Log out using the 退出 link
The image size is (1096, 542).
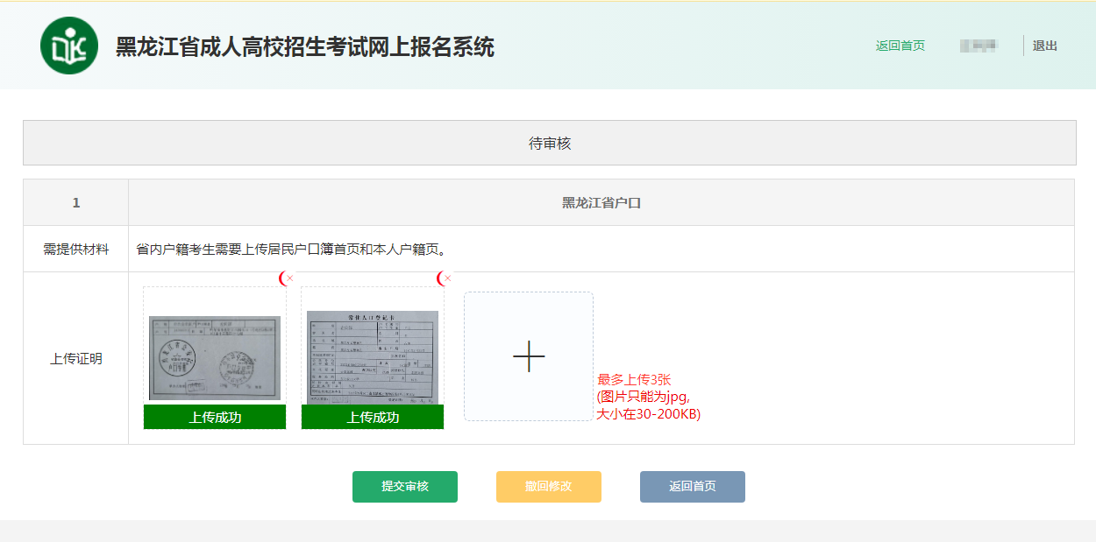tap(1044, 46)
